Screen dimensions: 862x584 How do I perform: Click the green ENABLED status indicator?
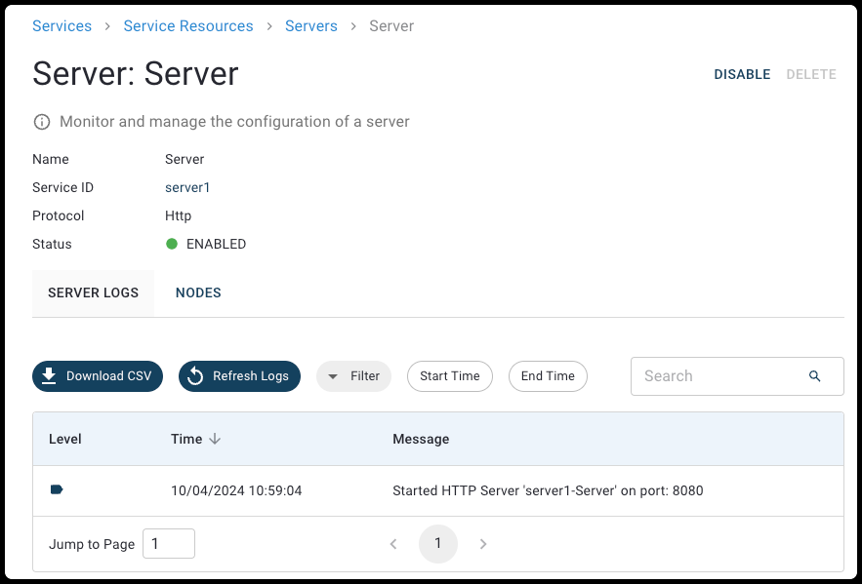pyautogui.click(x=172, y=244)
